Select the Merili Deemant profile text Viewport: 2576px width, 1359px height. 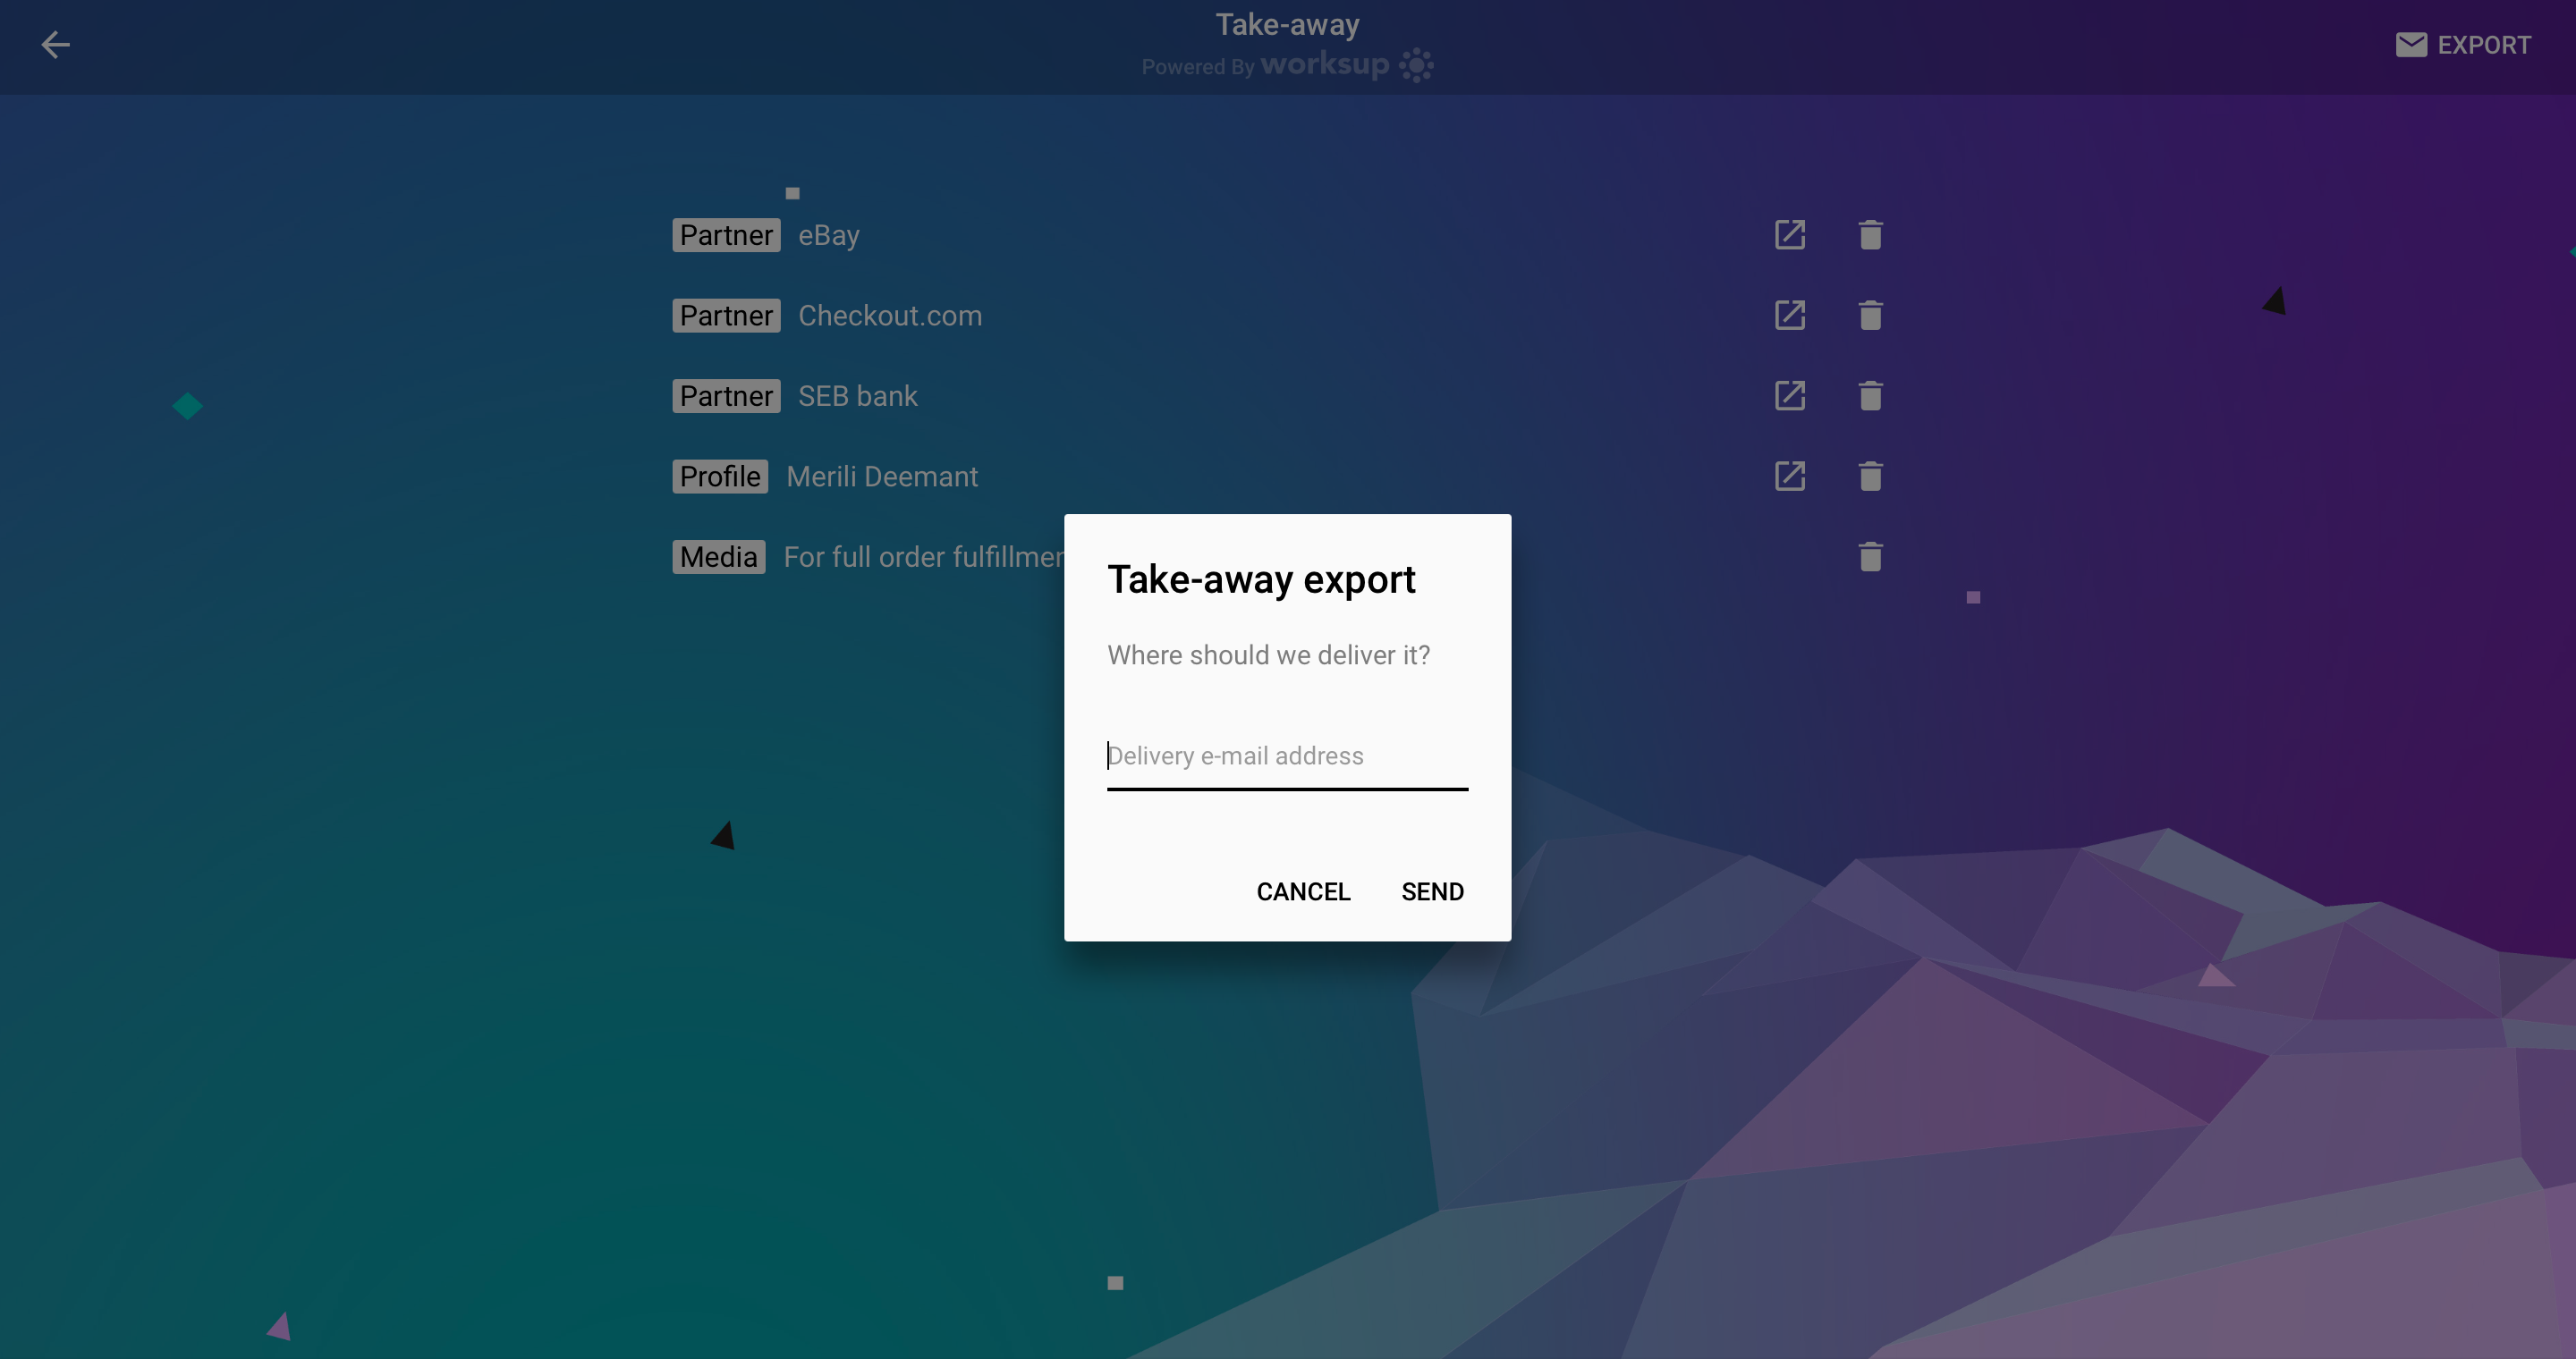coord(882,477)
